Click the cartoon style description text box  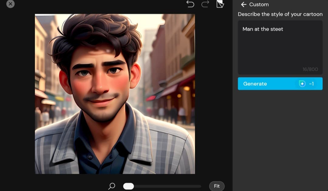click(280, 47)
